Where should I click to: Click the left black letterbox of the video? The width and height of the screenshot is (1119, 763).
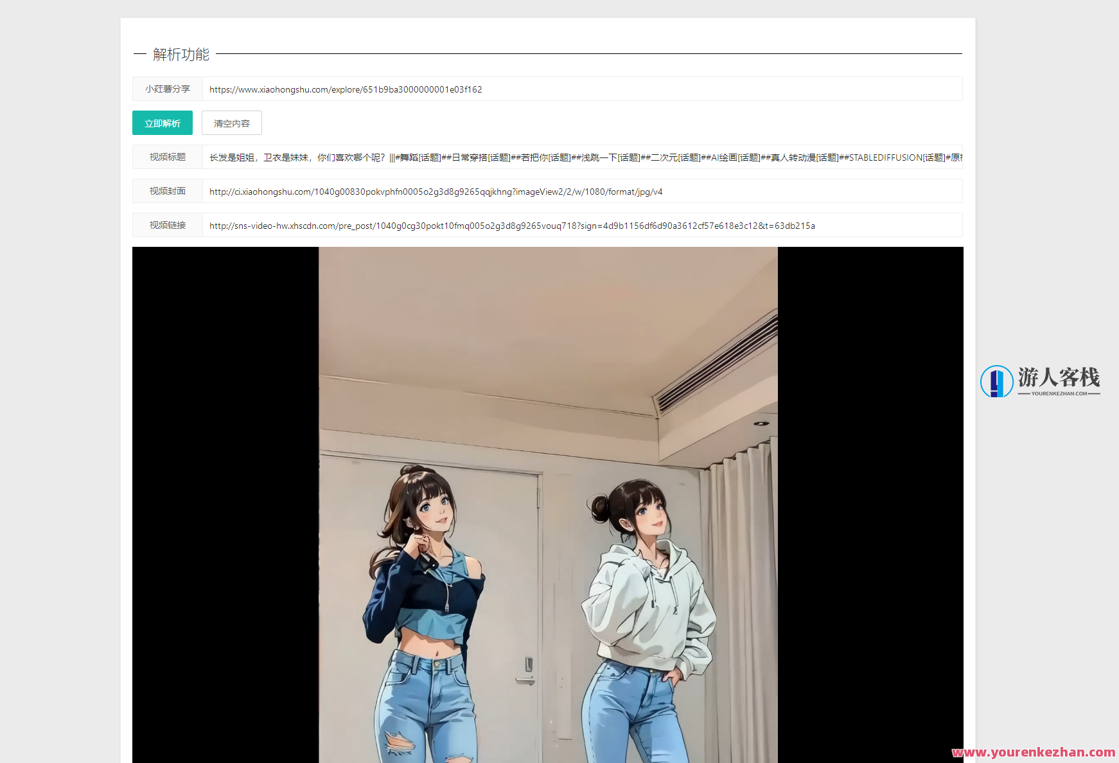[x=225, y=505]
